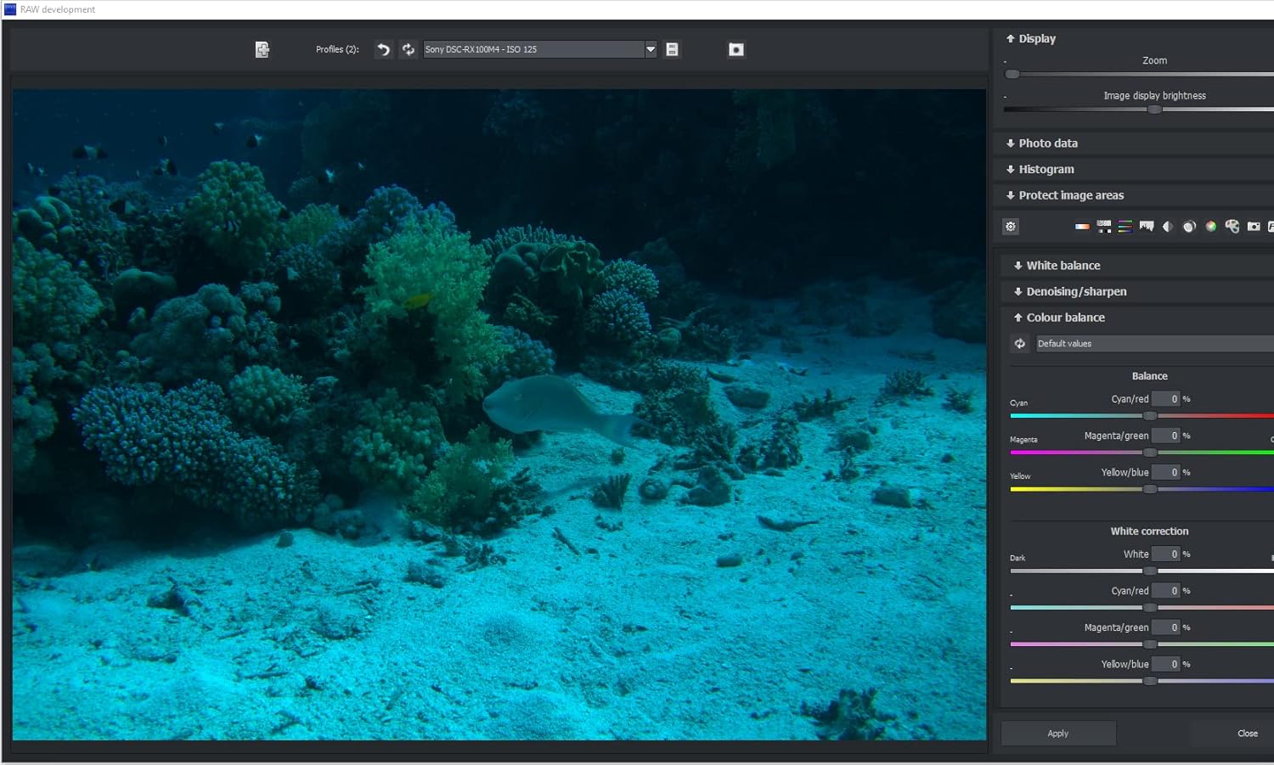The image size is (1274, 765).
Task: Click the undo arrow beside Profiles
Action: click(384, 50)
